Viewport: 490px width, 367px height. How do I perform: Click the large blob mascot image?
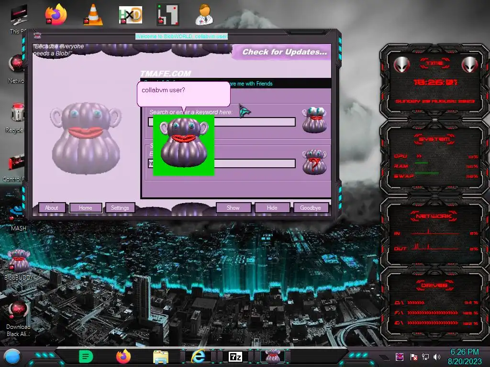(85, 138)
